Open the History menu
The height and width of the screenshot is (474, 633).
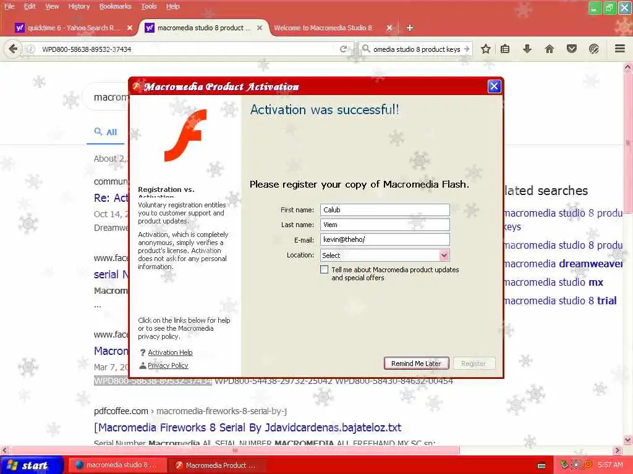pos(79,6)
